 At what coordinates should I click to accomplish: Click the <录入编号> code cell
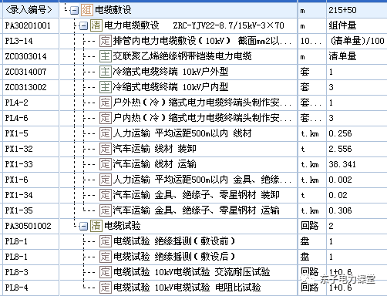[31, 10]
